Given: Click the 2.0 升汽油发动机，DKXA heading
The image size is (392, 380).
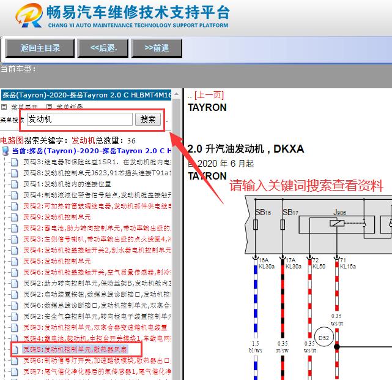Looking at the screenshot, I should tap(246, 149).
